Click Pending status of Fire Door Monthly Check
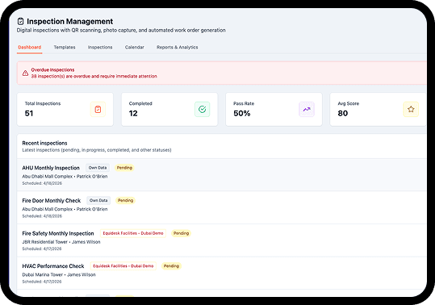 click(125, 200)
